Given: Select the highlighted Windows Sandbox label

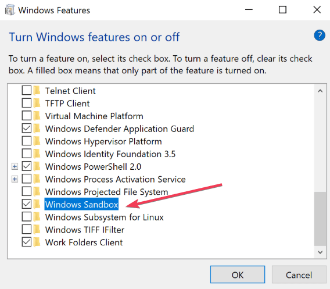Looking at the screenshot, I should (81, 204).
